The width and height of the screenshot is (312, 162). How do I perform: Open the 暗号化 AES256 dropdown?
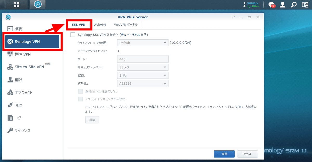tap(142, 83)
